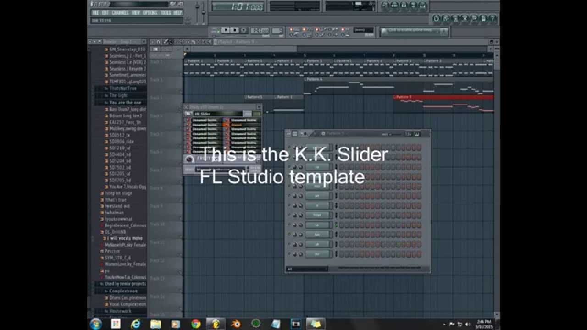Open the TOOLS menu

coord(166,13)
